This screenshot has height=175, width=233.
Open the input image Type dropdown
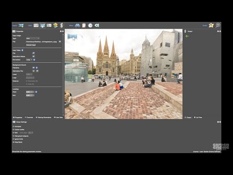pos(33,38)
